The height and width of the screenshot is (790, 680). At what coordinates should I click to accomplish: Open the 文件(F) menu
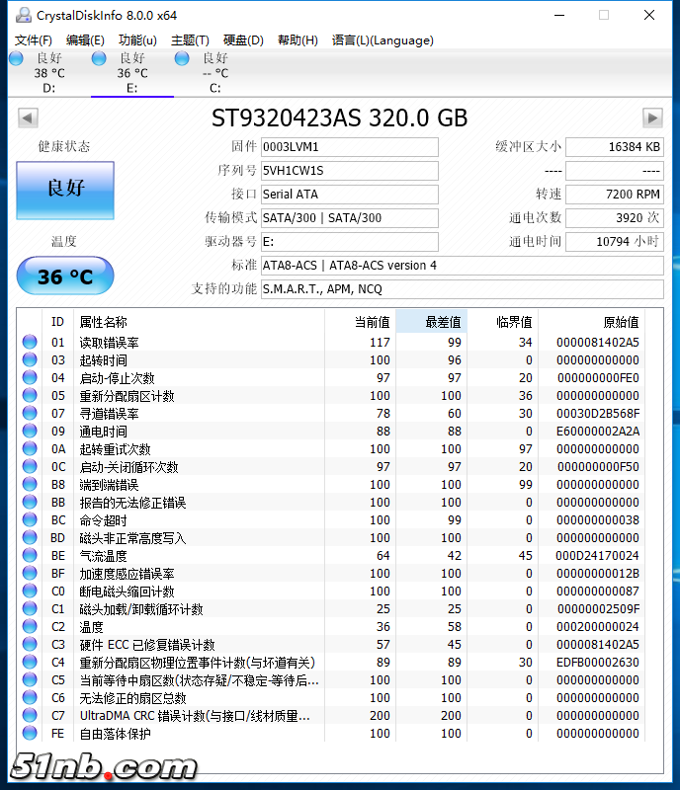pyautogui.click(x=33, y=40)
